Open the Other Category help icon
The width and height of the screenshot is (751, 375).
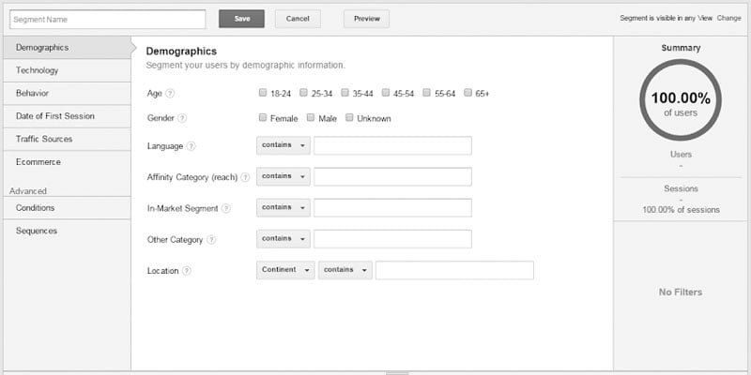pos(211,240)
